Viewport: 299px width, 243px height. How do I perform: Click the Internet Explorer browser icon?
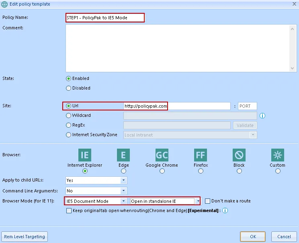point(85,155)
